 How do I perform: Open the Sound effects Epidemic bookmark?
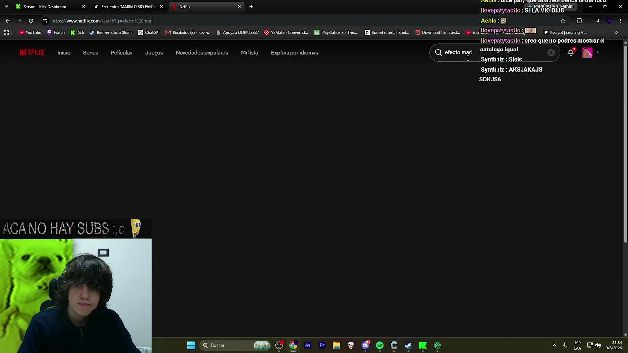[x=387, y=33]
